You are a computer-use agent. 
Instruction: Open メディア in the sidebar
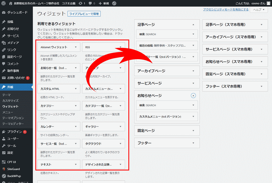click(x=13, y=43)
